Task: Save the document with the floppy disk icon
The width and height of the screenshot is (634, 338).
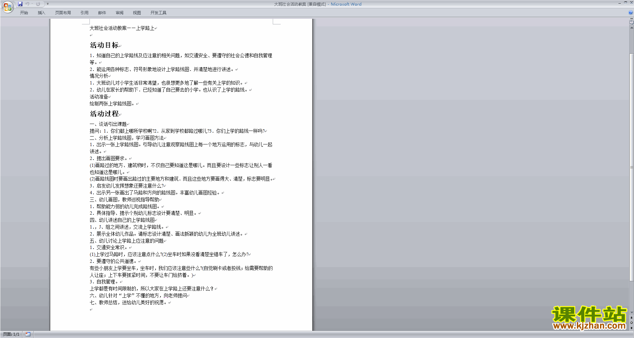Action: click(x=20, y=4)
